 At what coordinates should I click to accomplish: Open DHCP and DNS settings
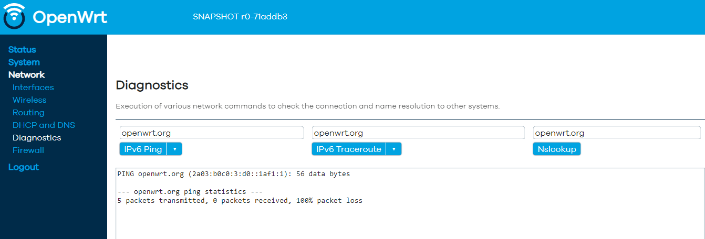click(44, 125)
